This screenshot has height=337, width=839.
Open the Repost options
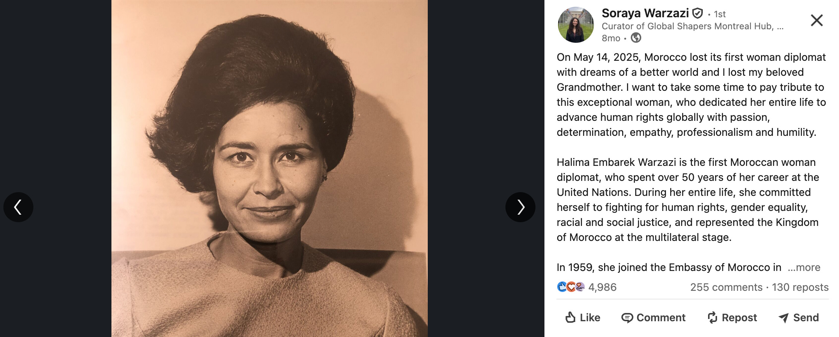(732, 318)
